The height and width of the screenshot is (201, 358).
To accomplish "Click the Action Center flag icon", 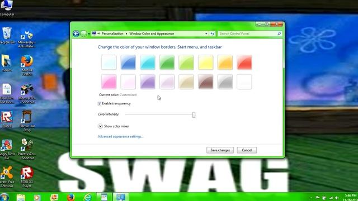I will (318, 198).
